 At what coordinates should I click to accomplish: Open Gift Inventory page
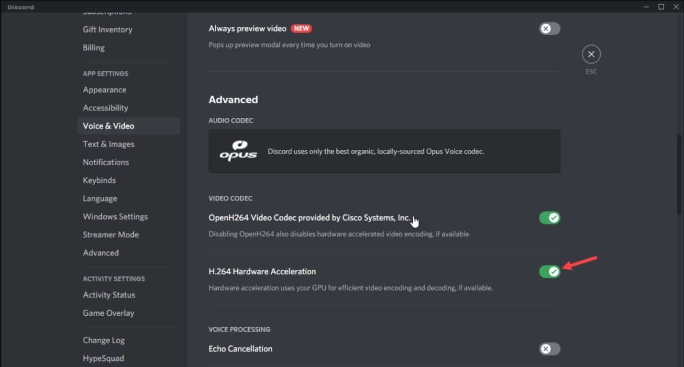(107, 30)
